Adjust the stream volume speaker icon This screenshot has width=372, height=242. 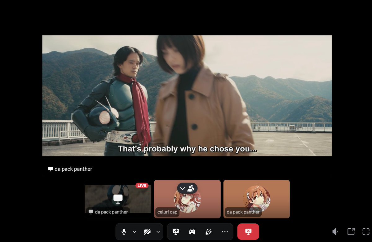[335, 231]
